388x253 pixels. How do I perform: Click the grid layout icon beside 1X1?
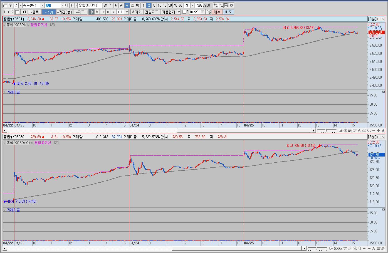[x=17, y=12]
